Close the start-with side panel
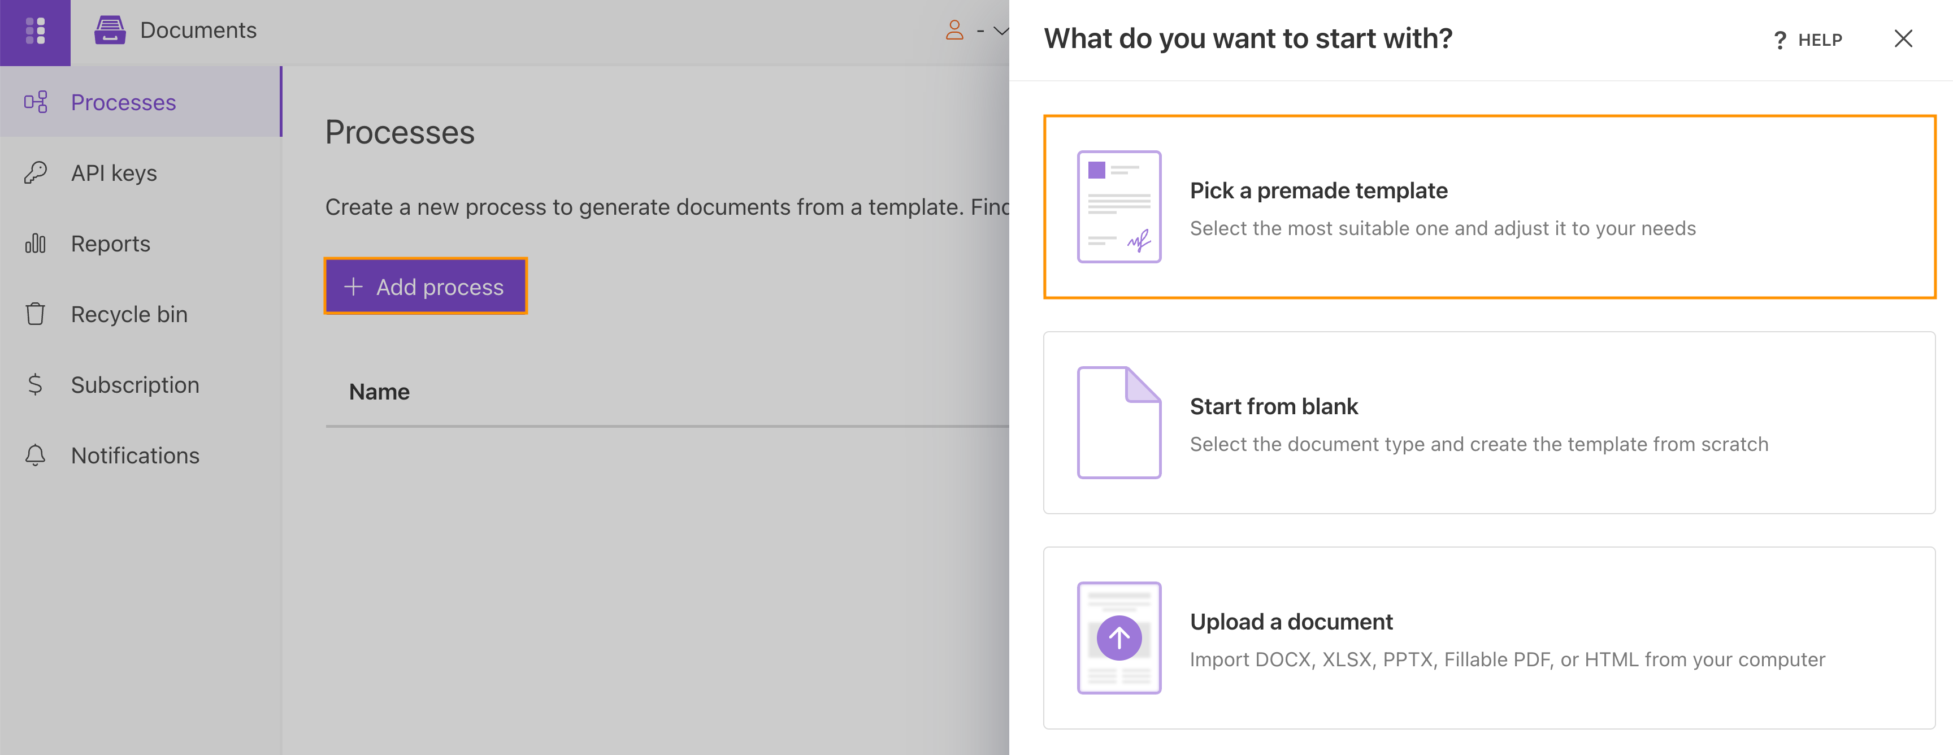Viewport: 1953px width, 755px height. point(1903,38)
